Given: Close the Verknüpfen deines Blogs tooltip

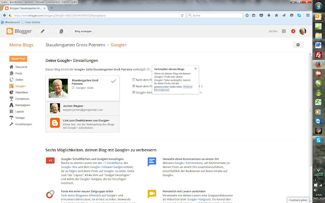Looking at the screenshot, I should [196, 69].
